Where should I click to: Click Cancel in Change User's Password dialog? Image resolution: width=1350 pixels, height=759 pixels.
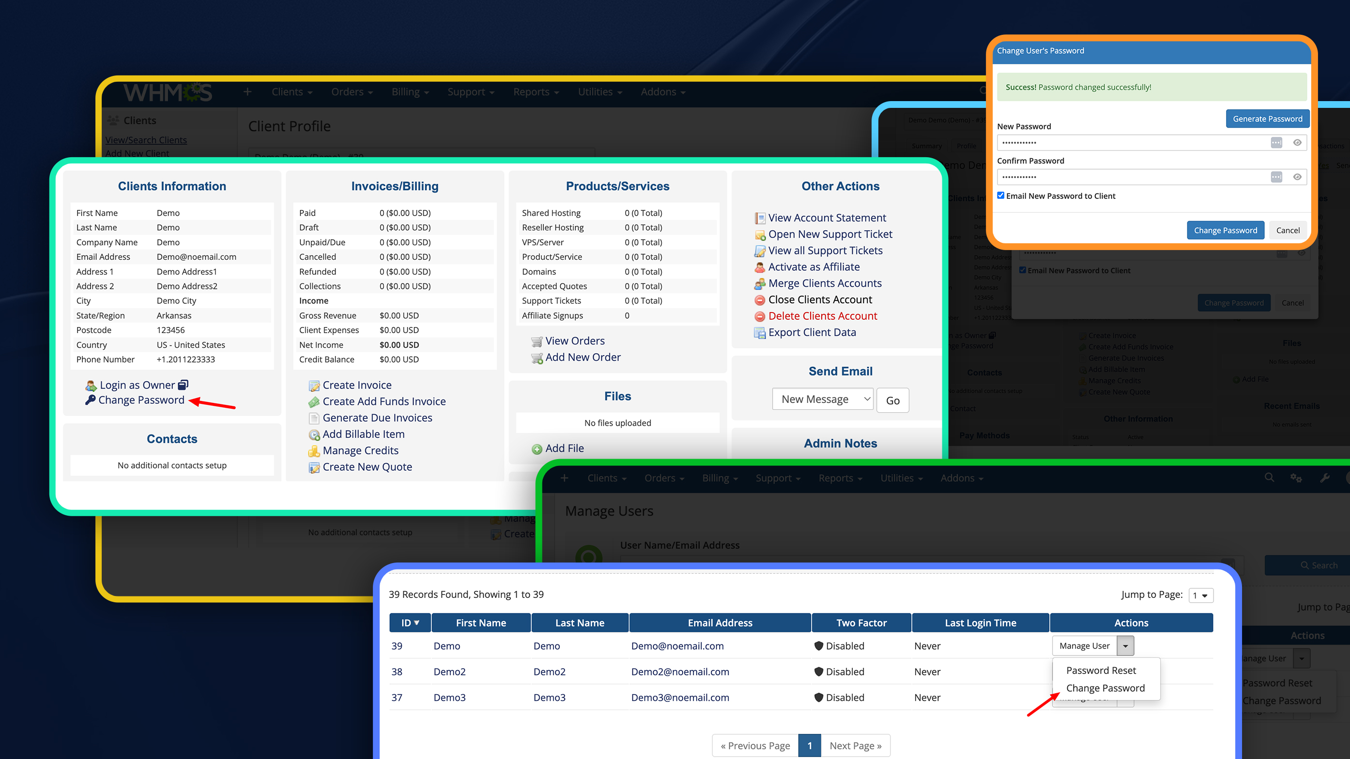click(1288, 230)
